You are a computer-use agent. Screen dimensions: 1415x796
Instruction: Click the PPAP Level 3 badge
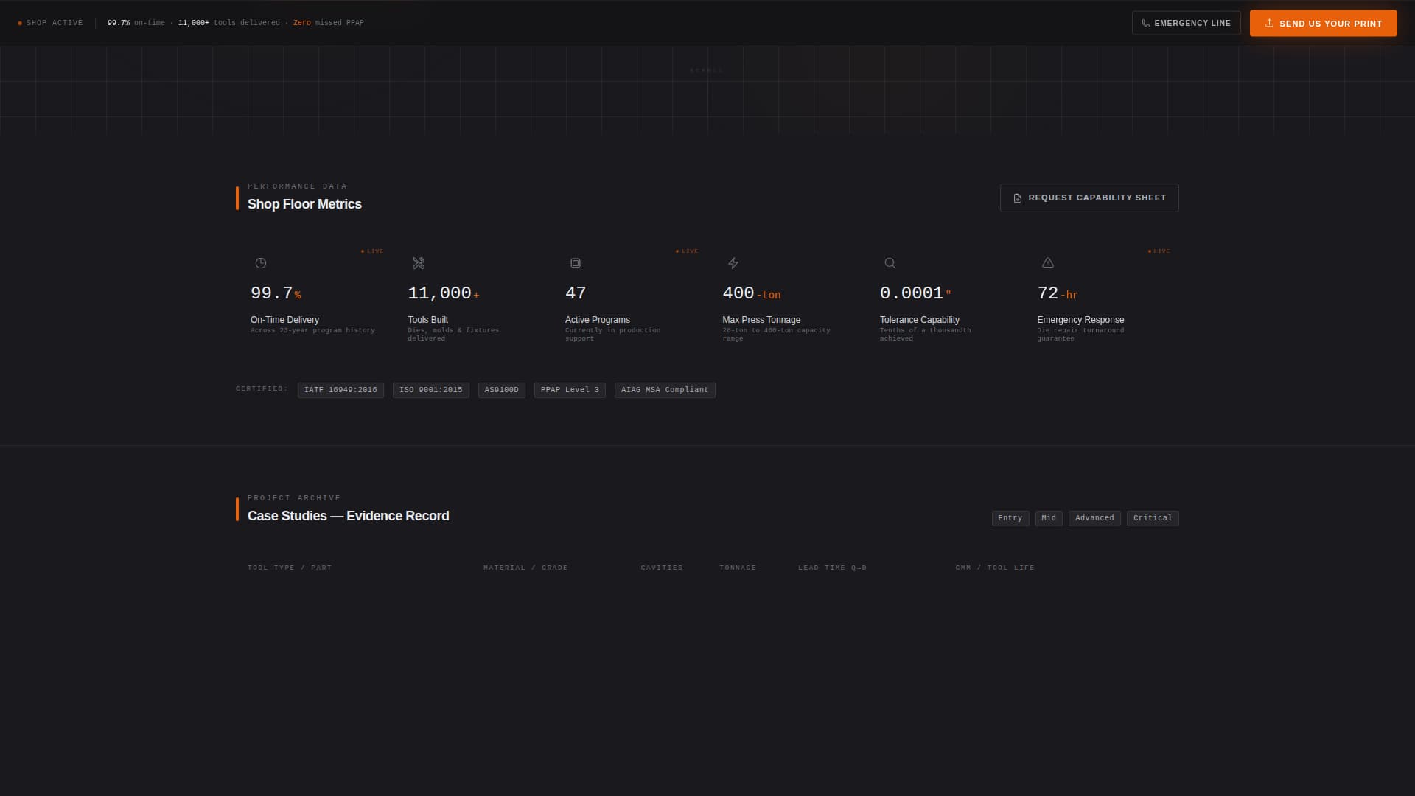click(x=569, y=390)
